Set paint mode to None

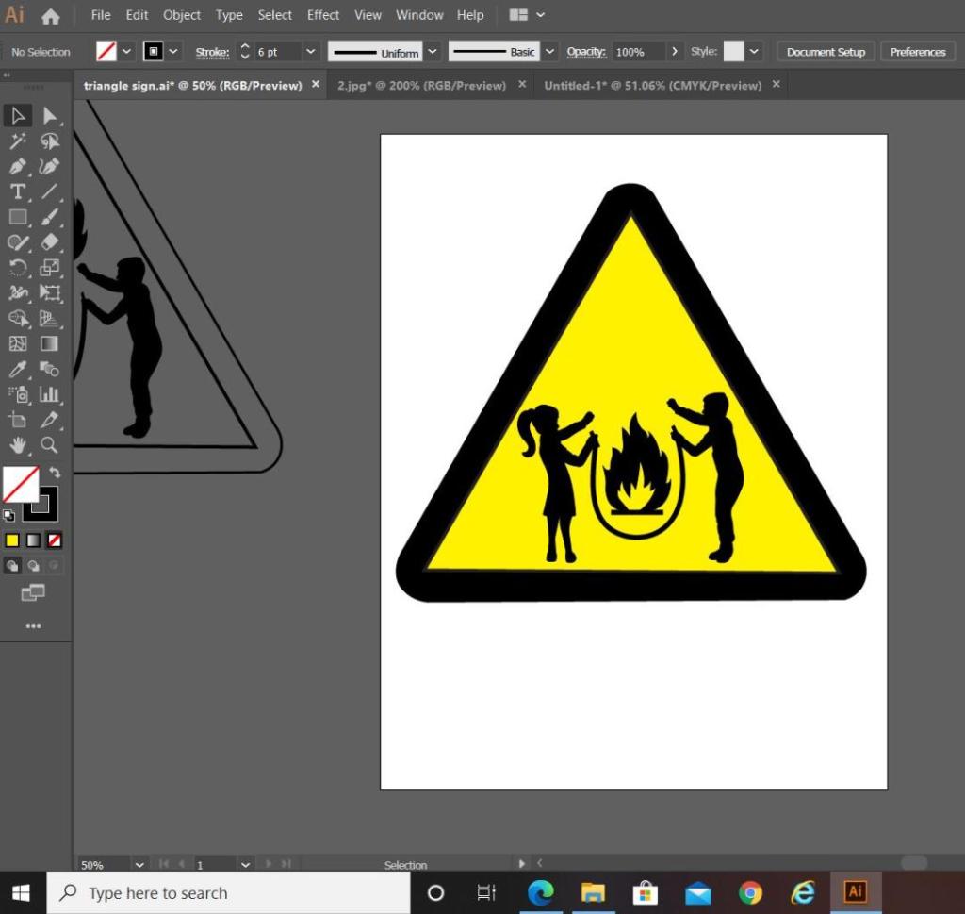(x=55, y=540)
